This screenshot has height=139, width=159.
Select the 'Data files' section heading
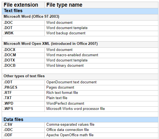80,120
